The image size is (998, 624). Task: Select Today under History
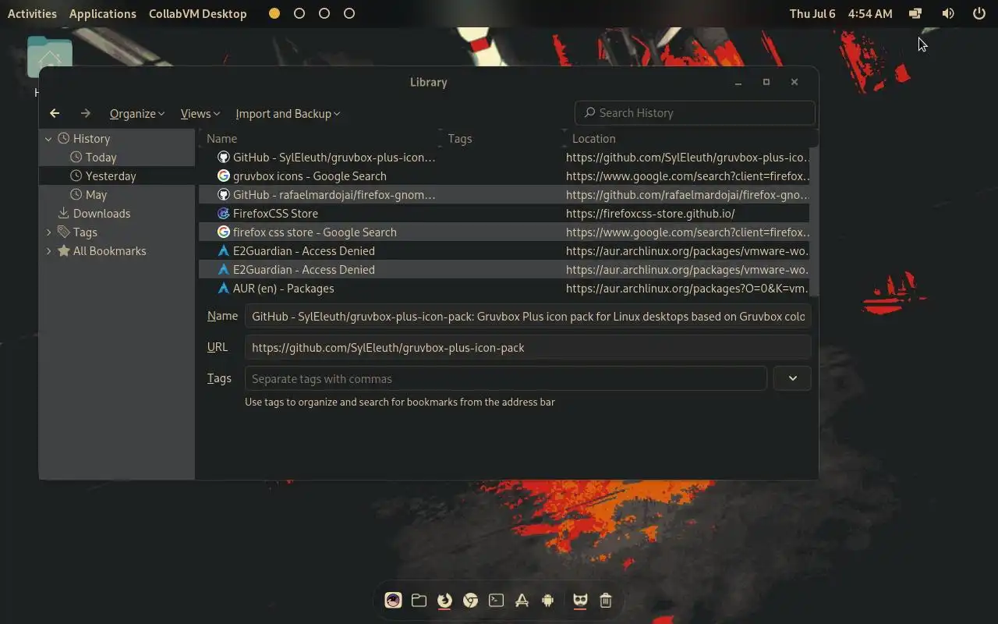[117, 157]
